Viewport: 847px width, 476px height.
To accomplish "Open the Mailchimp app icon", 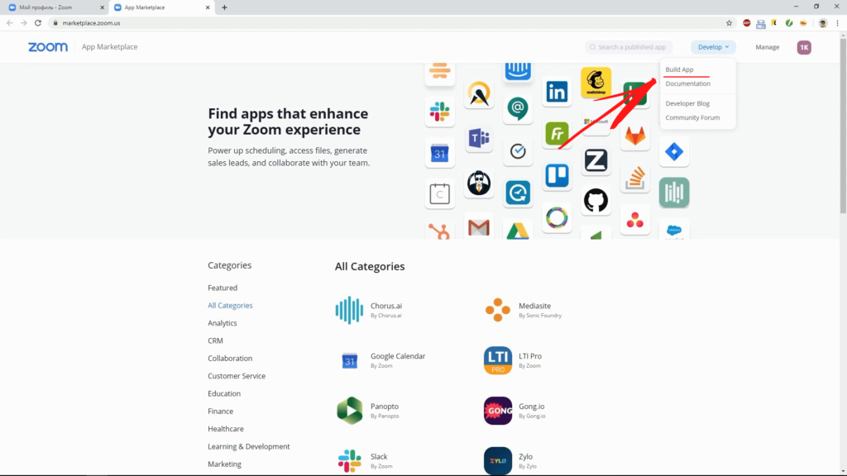I will [596, 82].
